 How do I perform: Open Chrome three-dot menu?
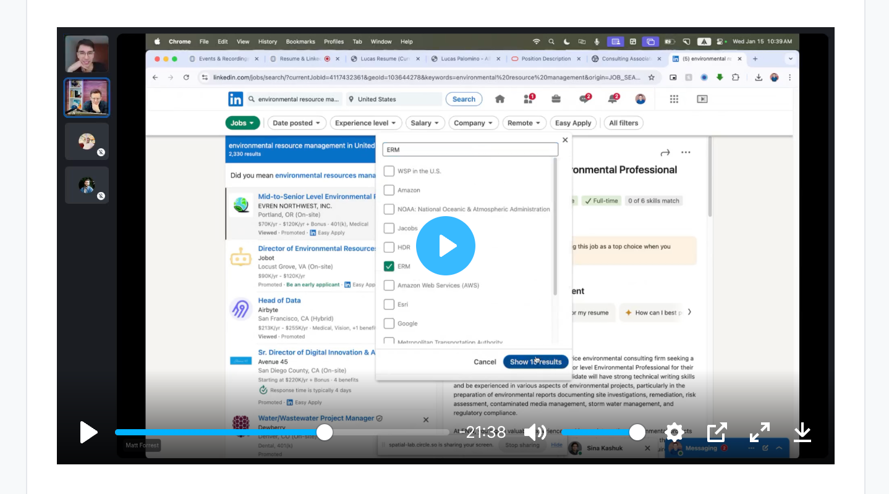(789, 77)
